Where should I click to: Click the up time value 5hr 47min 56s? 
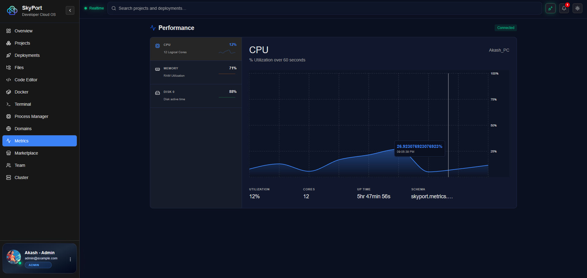373,196
